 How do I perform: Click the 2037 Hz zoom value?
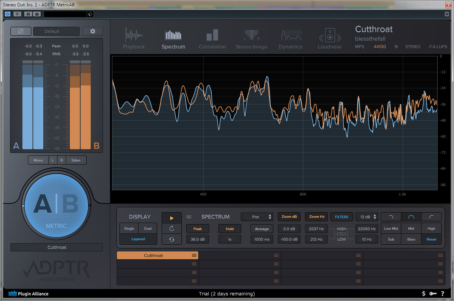316,229
